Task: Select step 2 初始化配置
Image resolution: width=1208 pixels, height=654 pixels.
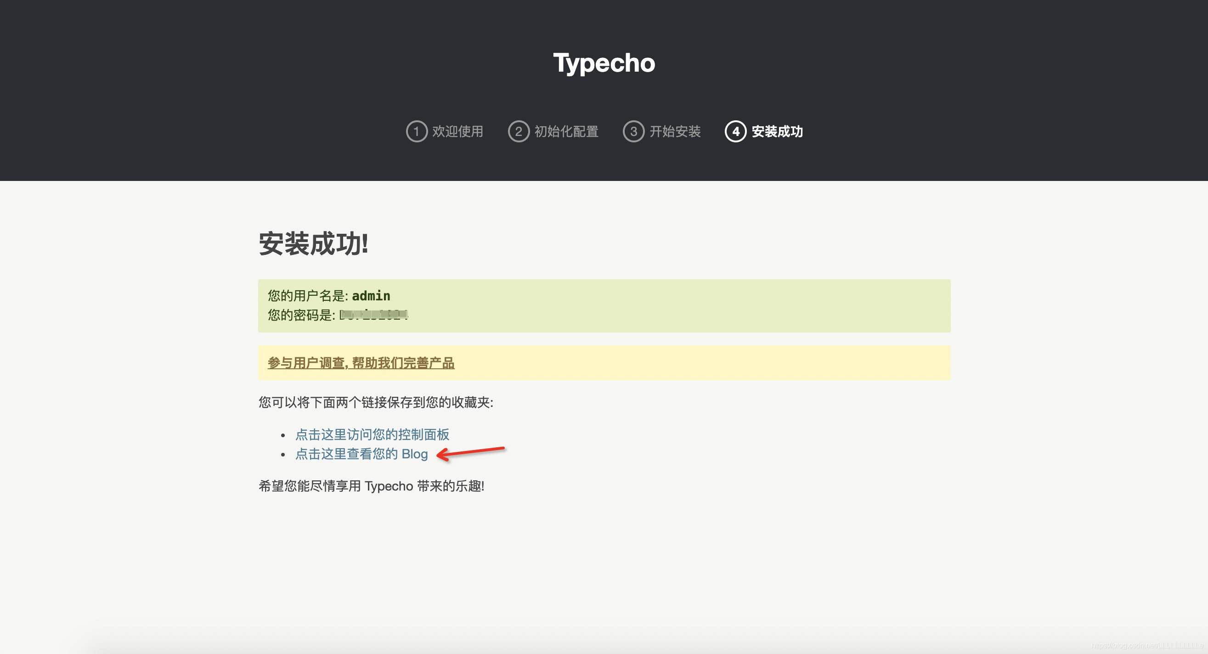Action: [553, 131]
